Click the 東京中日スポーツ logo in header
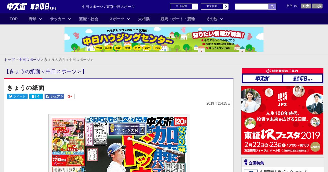Screen dimensions: 328x172 pos(43,7)
